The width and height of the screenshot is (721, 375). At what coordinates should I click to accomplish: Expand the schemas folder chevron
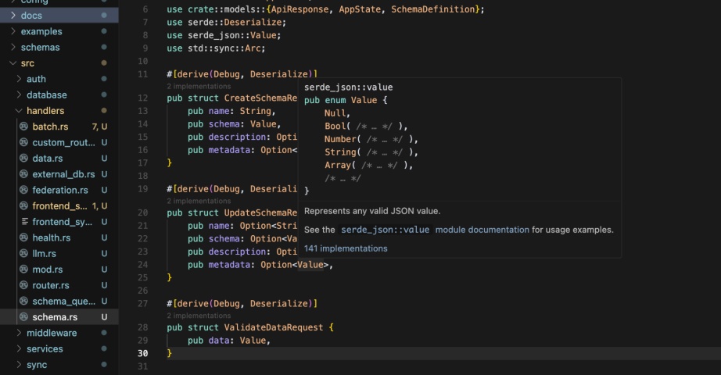(x=13, y=47)
